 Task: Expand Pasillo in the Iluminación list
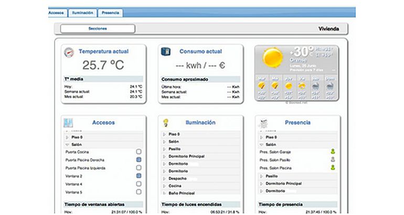[164, 149]
